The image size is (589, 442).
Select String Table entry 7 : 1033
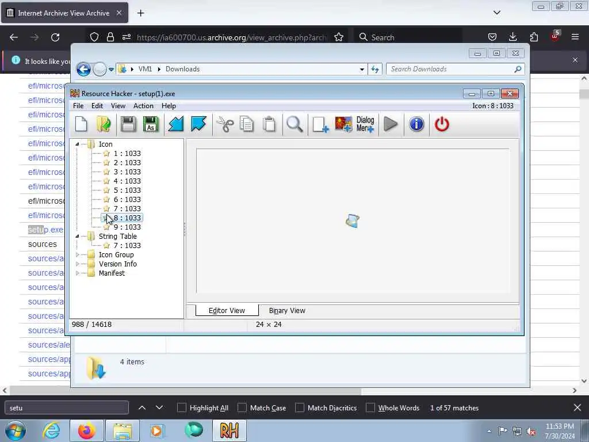(127, 245)
